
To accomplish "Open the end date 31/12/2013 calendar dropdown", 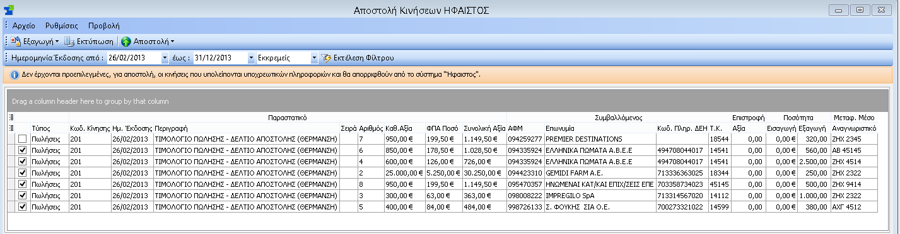I will click(x=251, y=58).
